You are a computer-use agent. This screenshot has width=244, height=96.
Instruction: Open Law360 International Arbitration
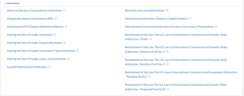pyautogui.click(x=27, y=67)
